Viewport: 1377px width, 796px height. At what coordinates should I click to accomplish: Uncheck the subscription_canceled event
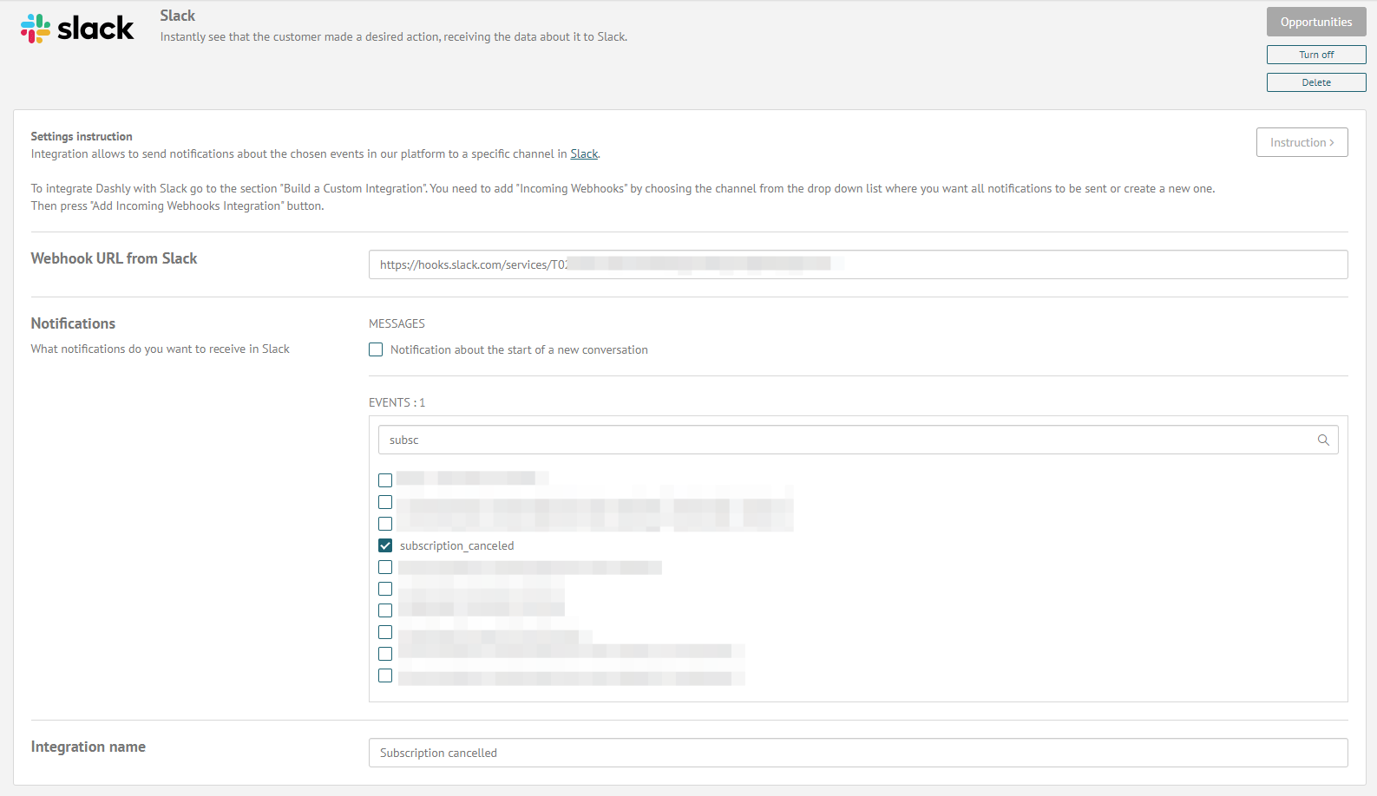click(385, 545)
